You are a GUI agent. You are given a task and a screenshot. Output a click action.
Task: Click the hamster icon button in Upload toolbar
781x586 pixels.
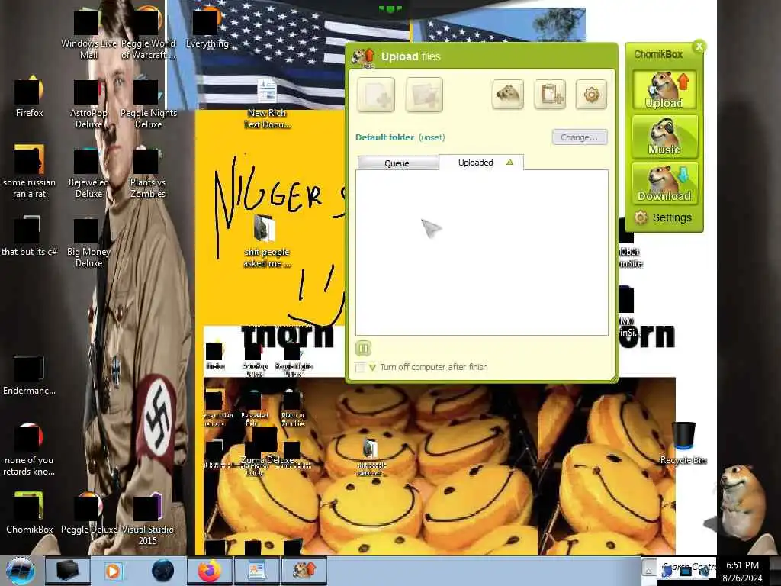click(x=508, y=94)
